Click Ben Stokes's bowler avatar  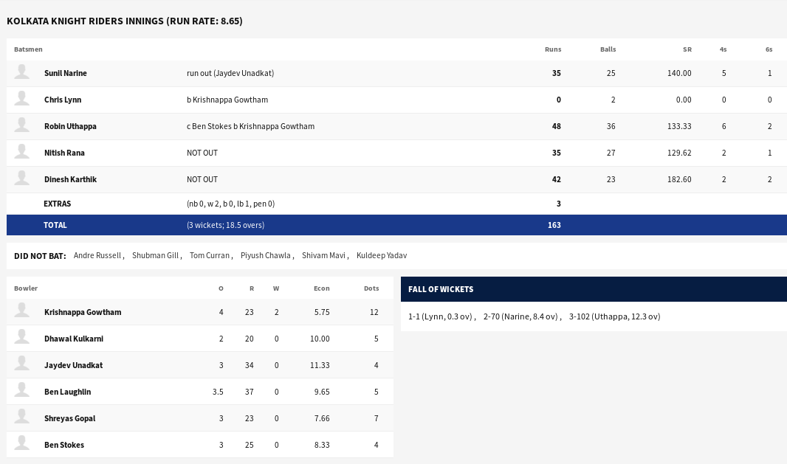(x=21, y=443)
